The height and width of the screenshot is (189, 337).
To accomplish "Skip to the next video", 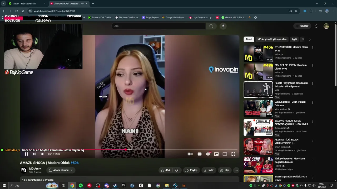I will [34, 154].
